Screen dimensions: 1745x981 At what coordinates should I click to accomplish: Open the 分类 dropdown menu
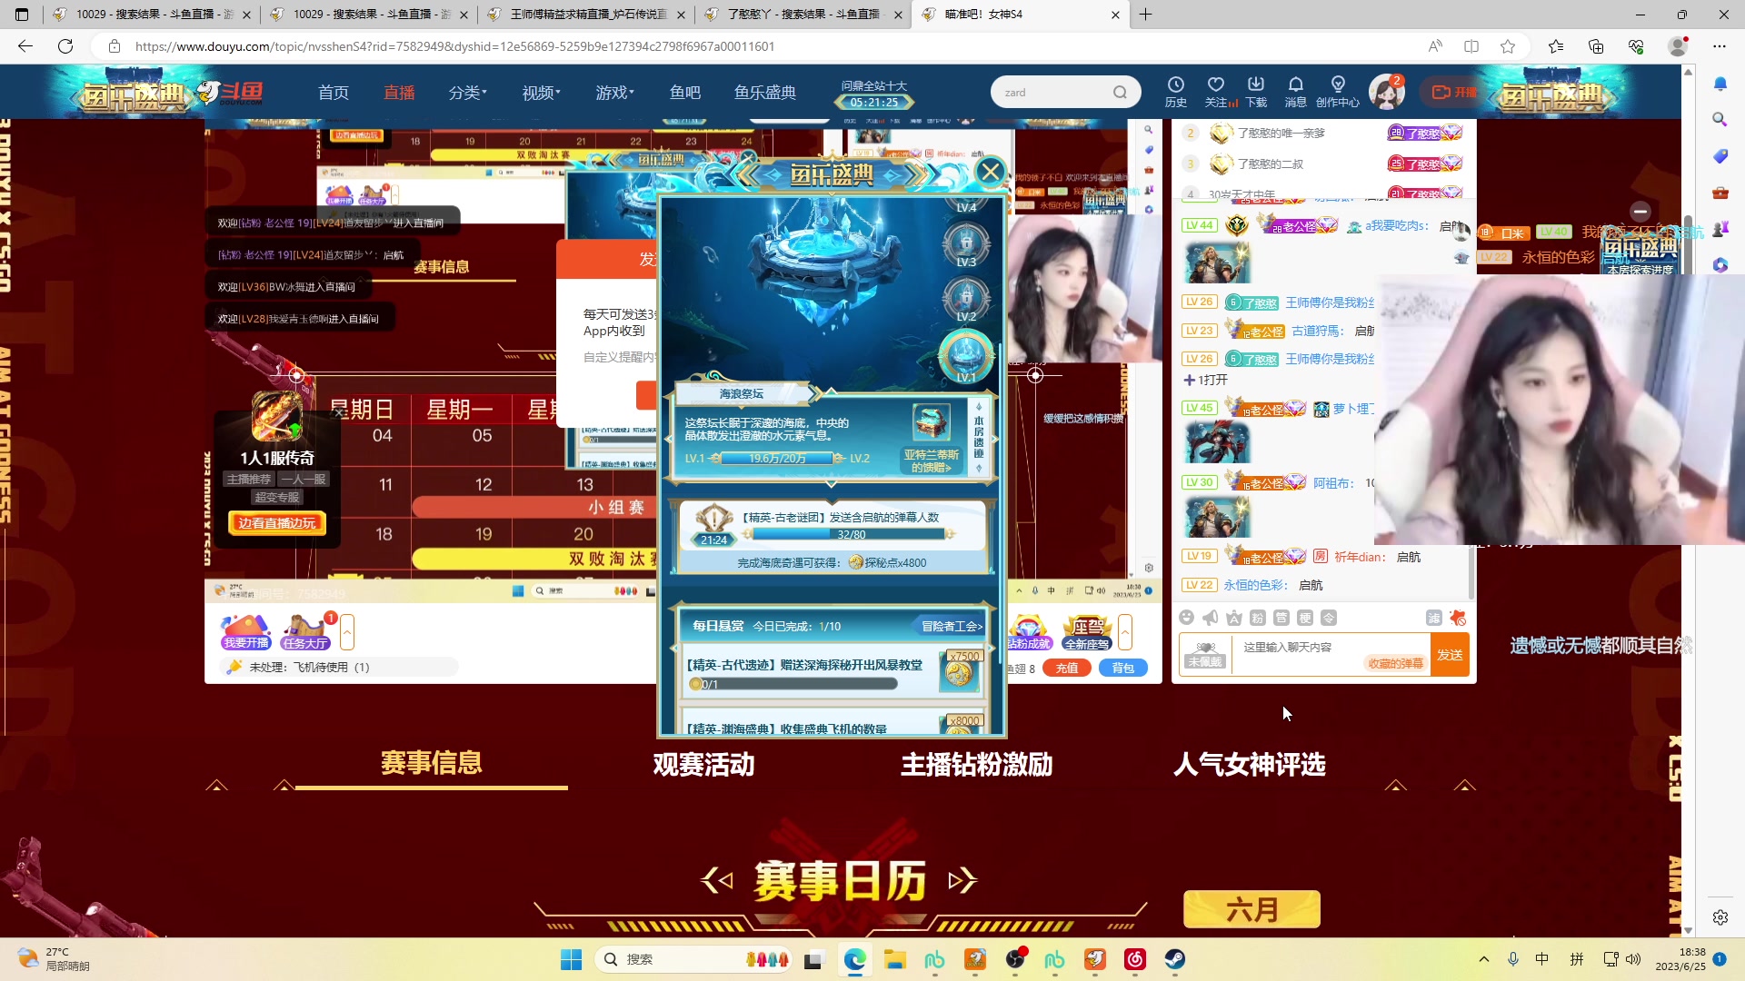point(467,93)
